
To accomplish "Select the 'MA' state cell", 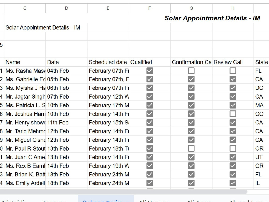I will pos(261,105).
